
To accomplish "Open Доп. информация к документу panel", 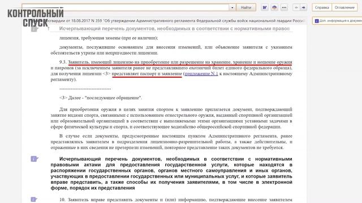I will point(338,21).
